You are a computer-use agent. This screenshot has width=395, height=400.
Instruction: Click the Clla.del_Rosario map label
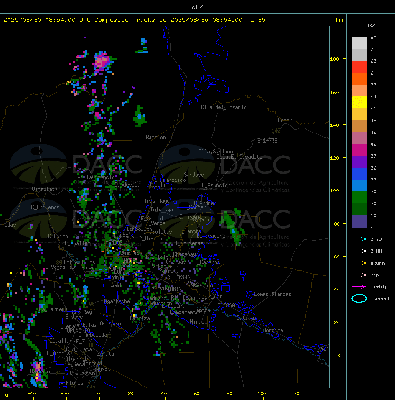coord(224,107)
